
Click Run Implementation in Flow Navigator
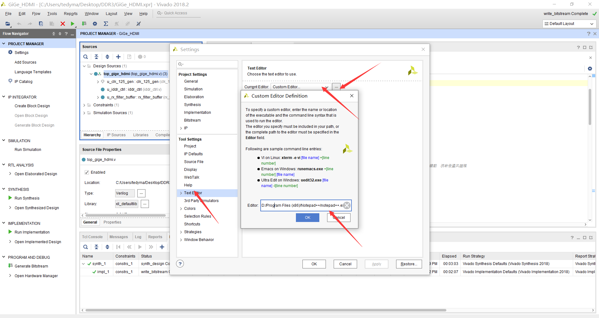click(32, 232)
